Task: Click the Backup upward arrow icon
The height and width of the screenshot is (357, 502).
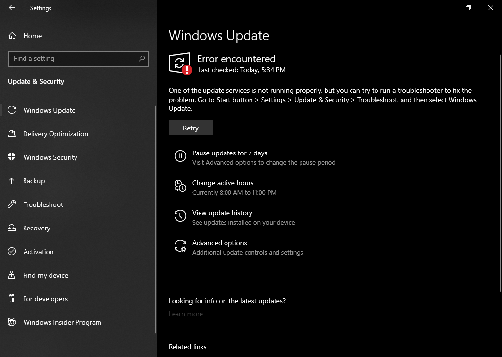Action: pyautogui.click(x=12, y=180)
